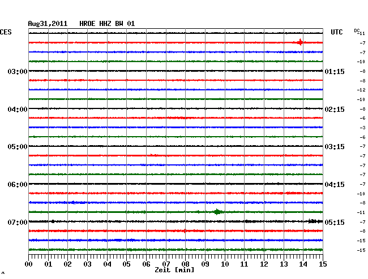Screen dimensions: 368x279
Task: Click the DC offset value -12
Action: [x=361, y=90]
